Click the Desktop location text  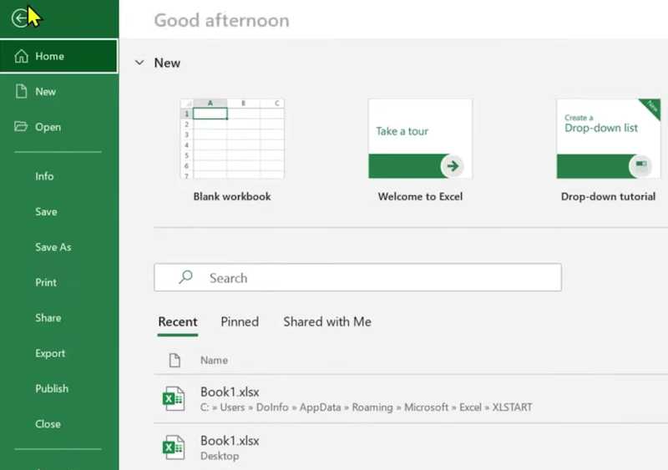(x=220, y=456)
